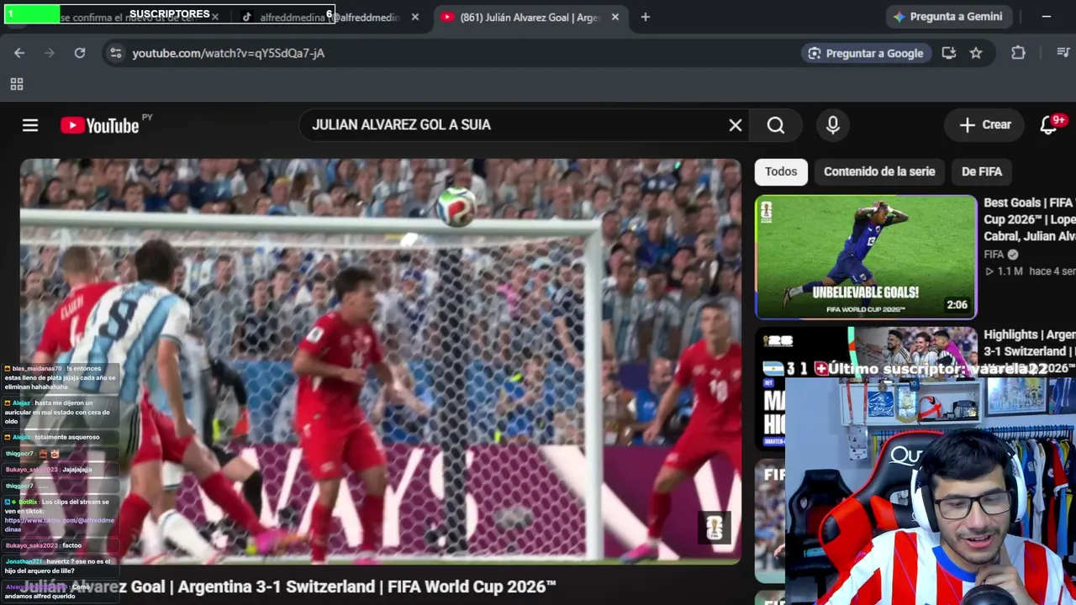Bookmark this page with the star icon
The width and height of the screenshot is (1076, 605).
976,53
